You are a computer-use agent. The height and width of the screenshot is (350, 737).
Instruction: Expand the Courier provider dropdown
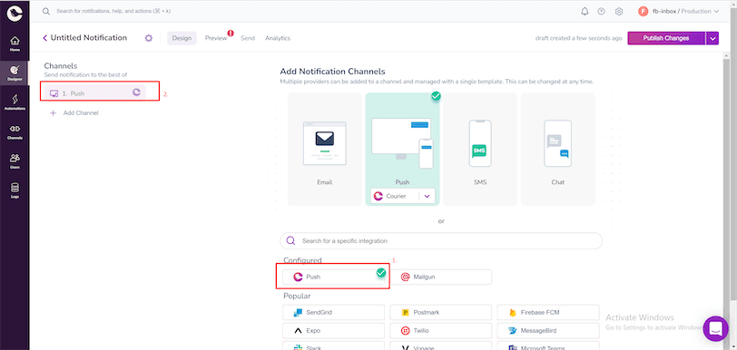coord(427,197)
